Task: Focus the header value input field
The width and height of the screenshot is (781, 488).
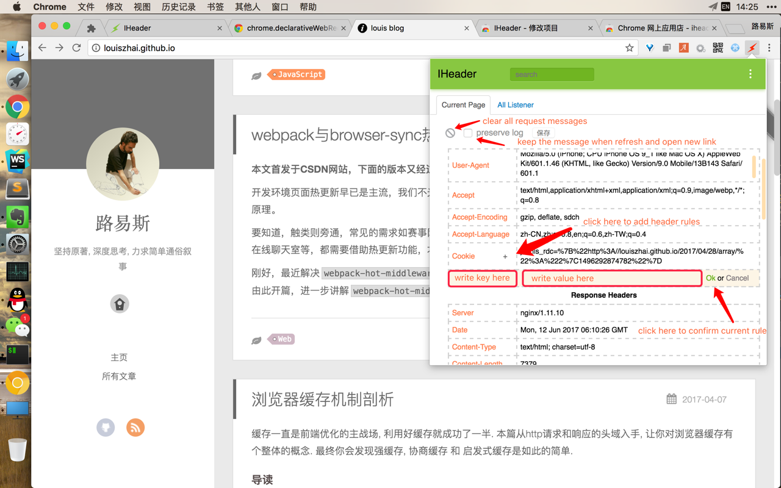Action: [612, 278]
